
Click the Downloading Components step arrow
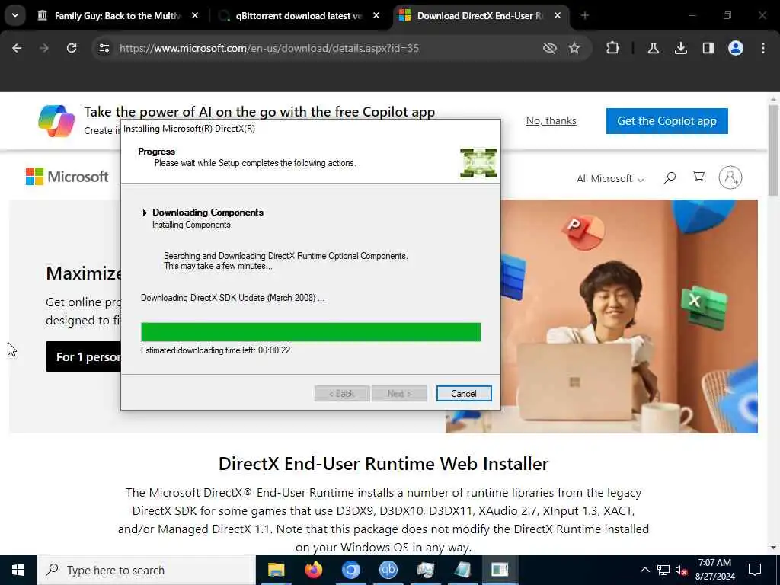pyautogui.click(x=145, y=213)
